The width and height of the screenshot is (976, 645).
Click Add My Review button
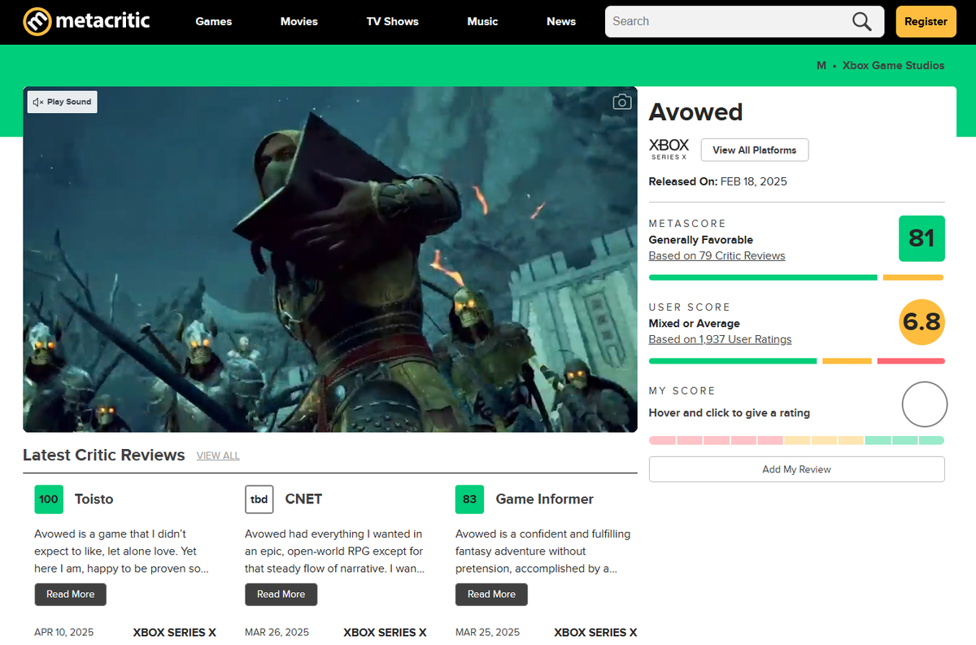797,469
